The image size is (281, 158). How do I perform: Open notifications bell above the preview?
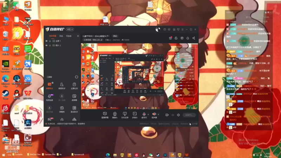188,38
